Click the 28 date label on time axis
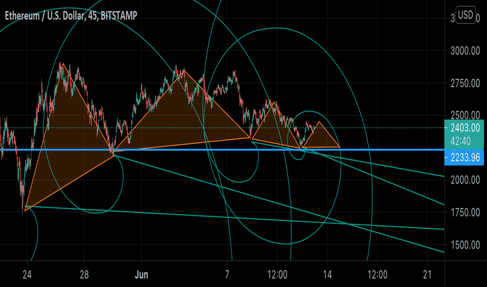This screenshot has width=487, height=287. 84,274
